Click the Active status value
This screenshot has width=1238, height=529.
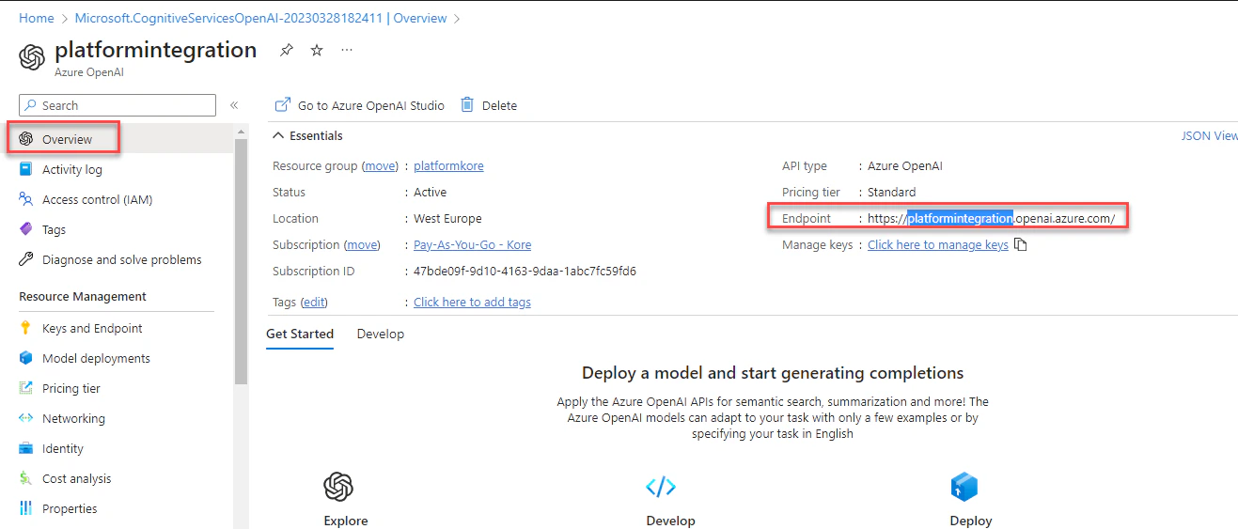[x=431, y=192]
